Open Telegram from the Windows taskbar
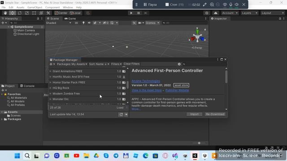The width and height of the screenshot is (287, 161). click(x=116, y=156)
